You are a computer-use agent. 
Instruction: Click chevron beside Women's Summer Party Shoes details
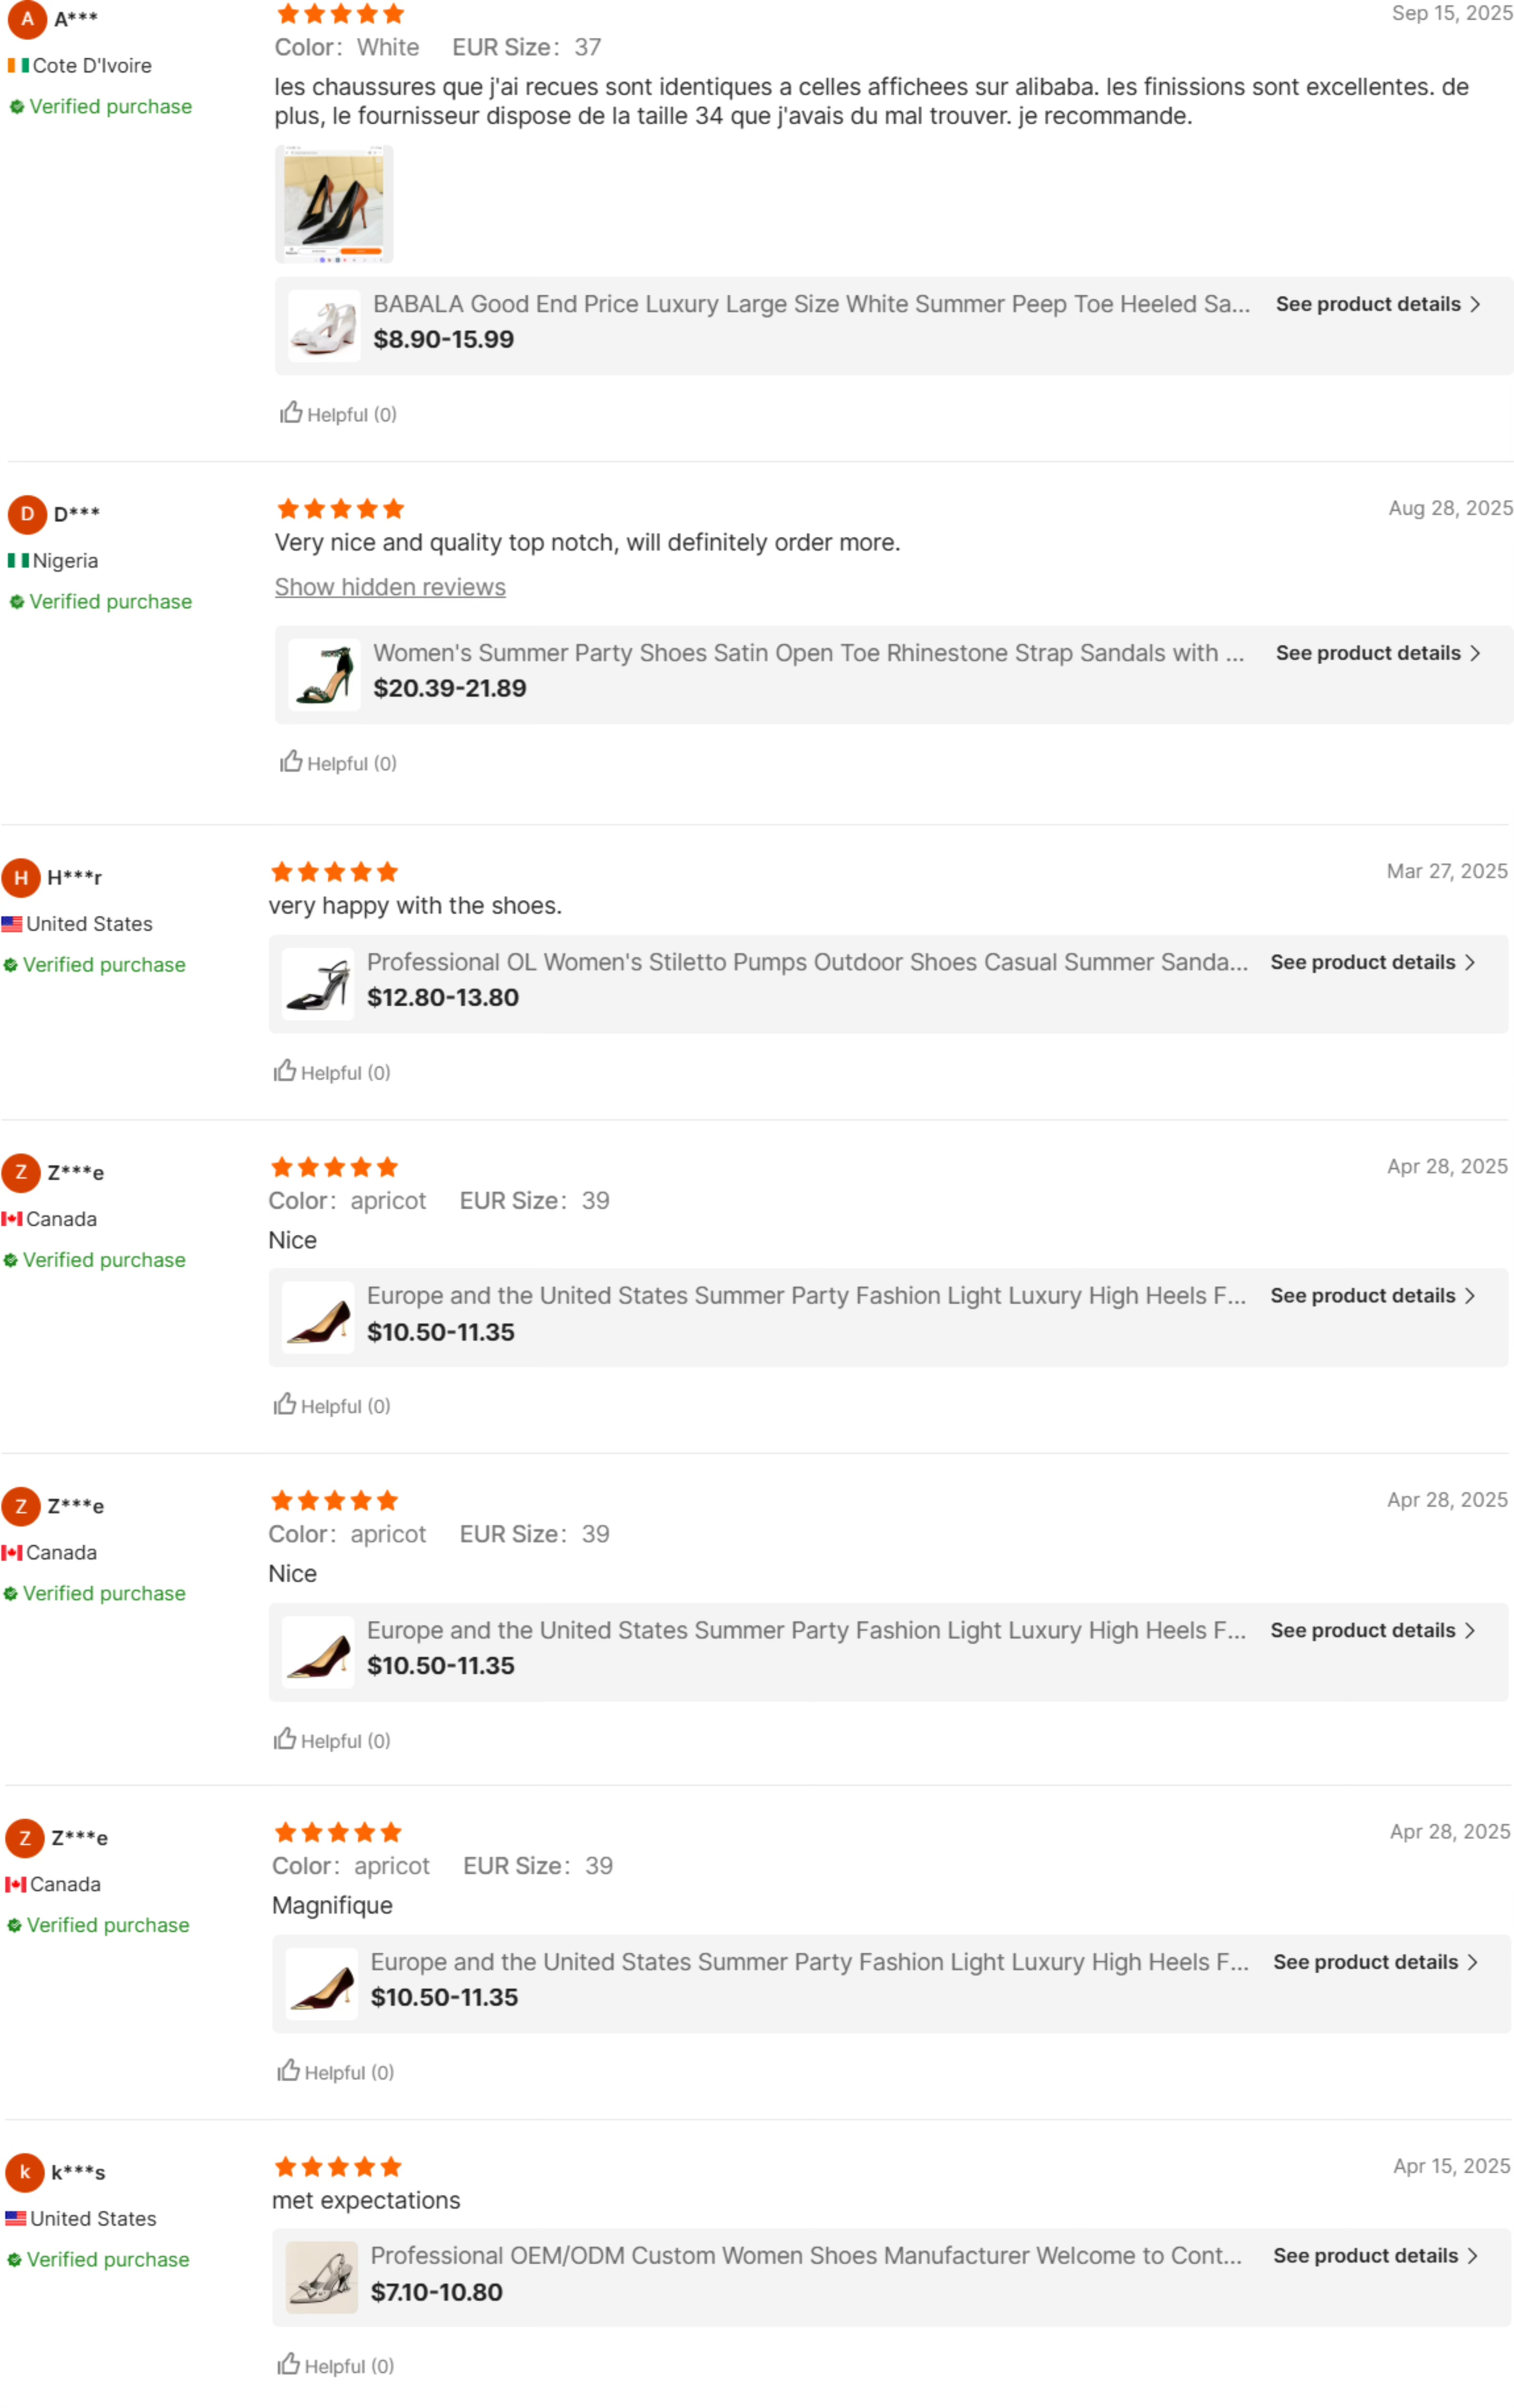click(1475, 653)
